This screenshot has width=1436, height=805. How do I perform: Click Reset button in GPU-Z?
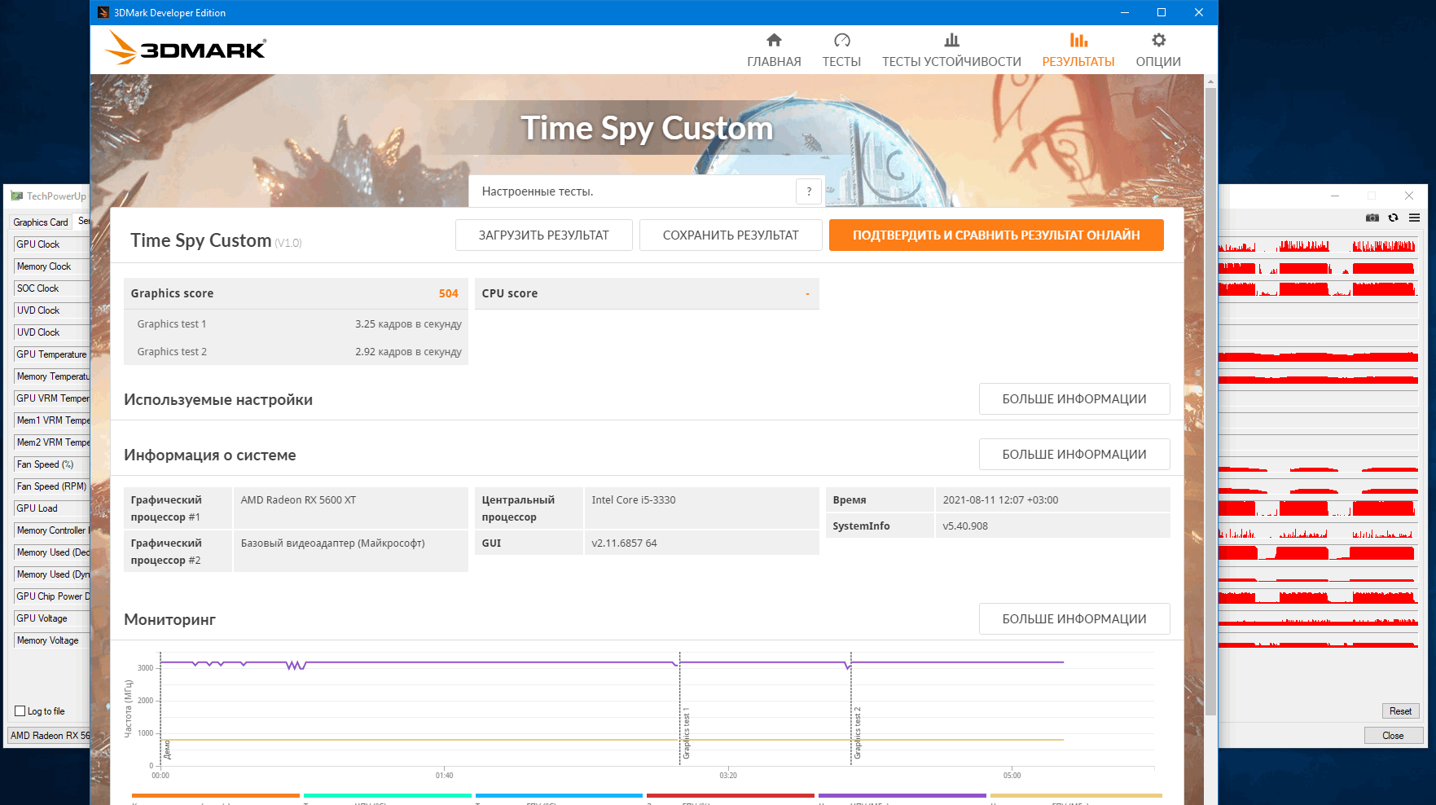pos(1400,711)
